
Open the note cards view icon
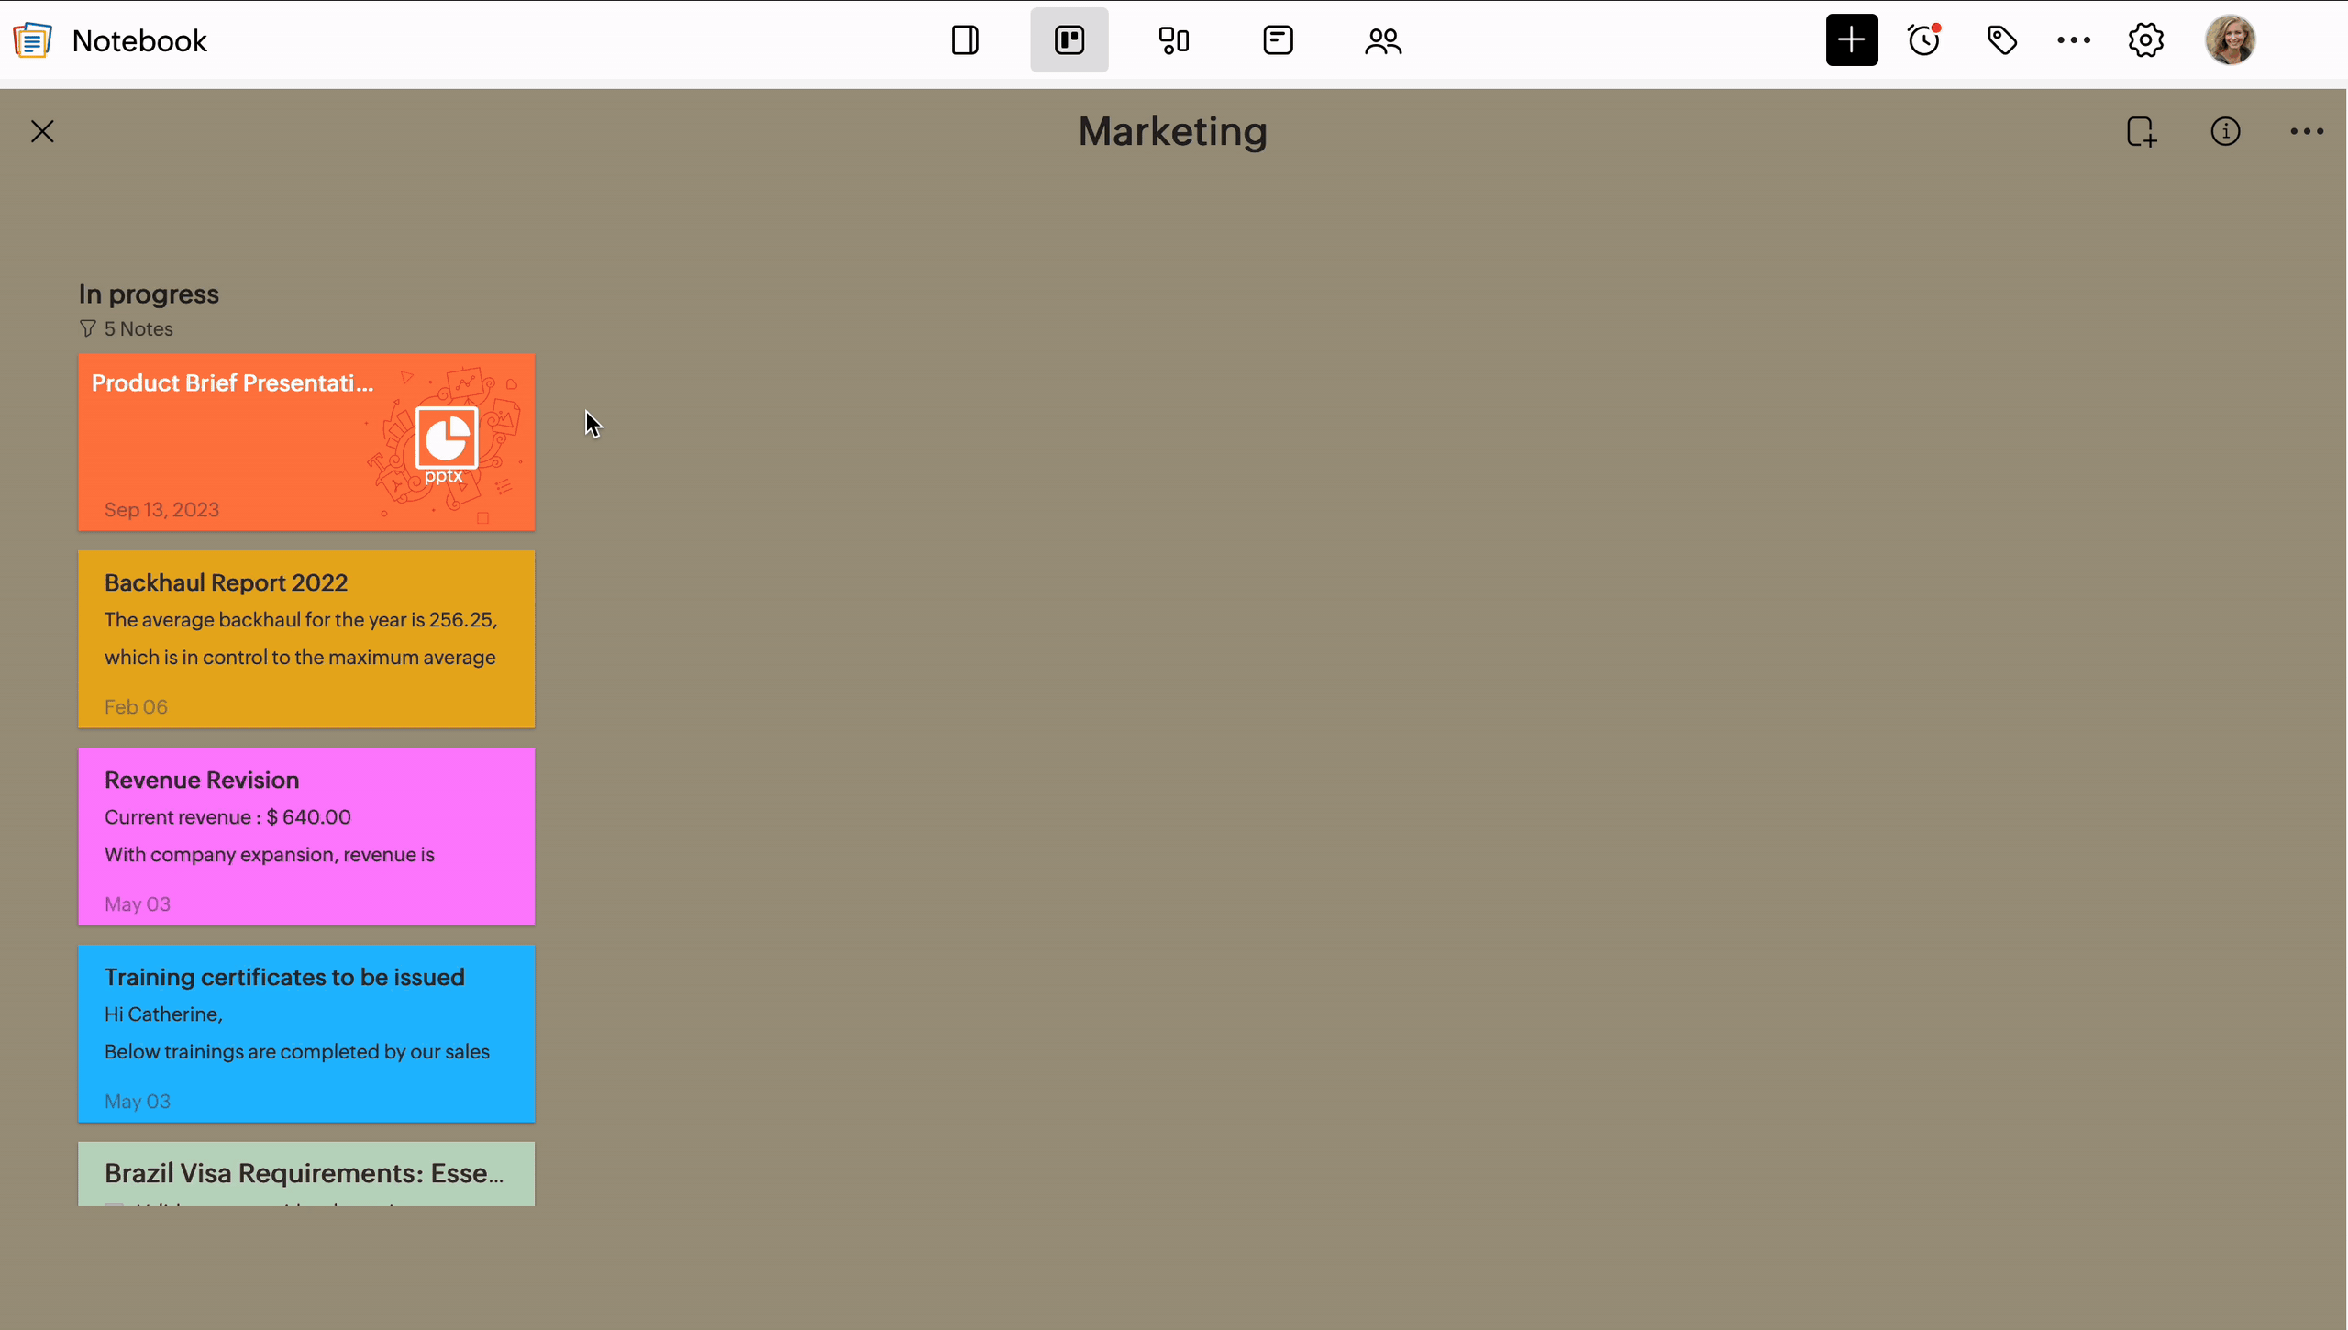(1278, 40)
